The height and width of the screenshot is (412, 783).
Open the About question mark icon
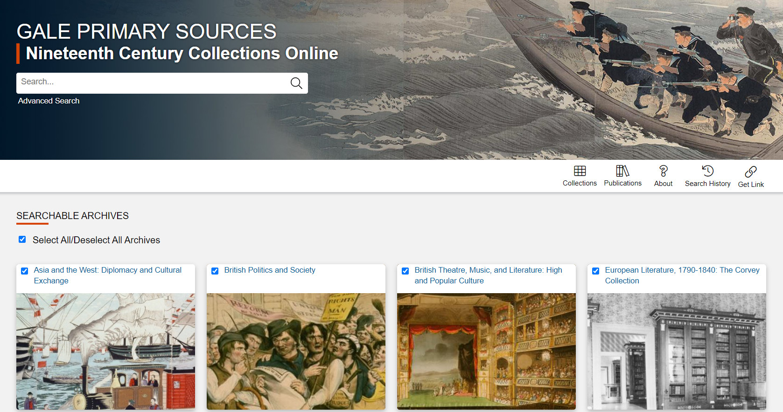click(663, 171)
